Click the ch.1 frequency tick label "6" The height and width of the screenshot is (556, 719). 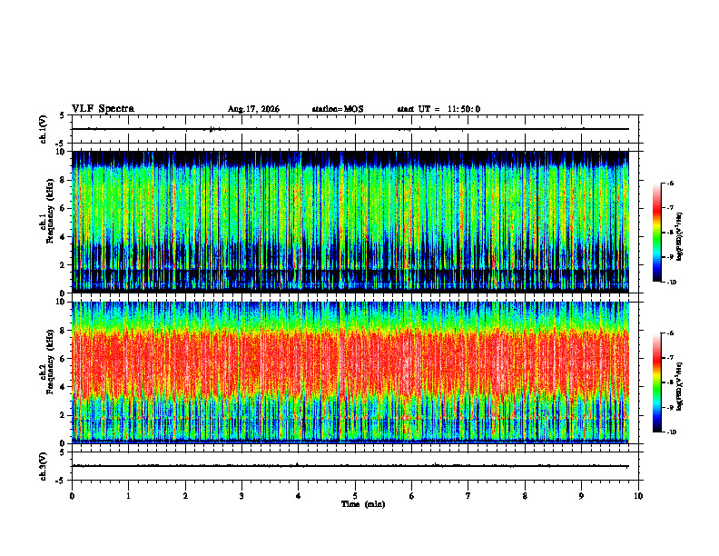(64, 209)
